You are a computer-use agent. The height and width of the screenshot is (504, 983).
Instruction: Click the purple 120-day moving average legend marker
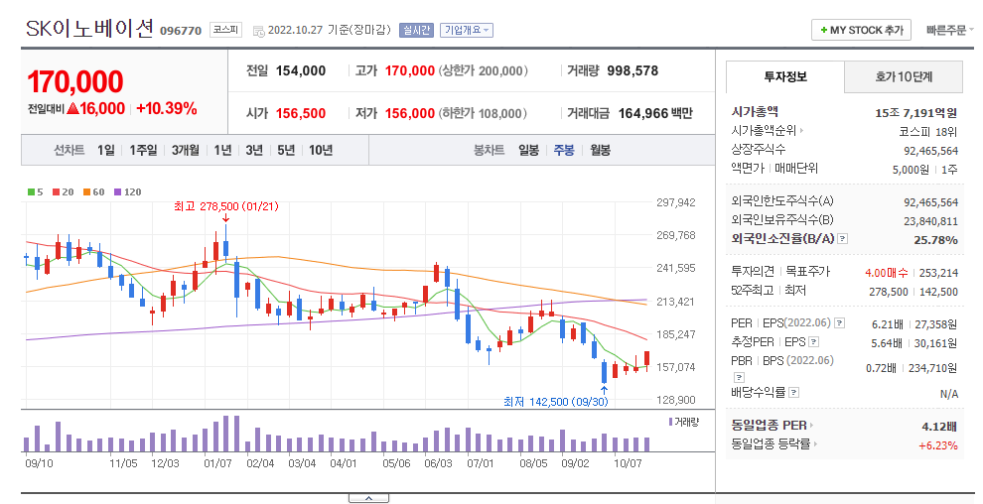click(x=117, y=192)
